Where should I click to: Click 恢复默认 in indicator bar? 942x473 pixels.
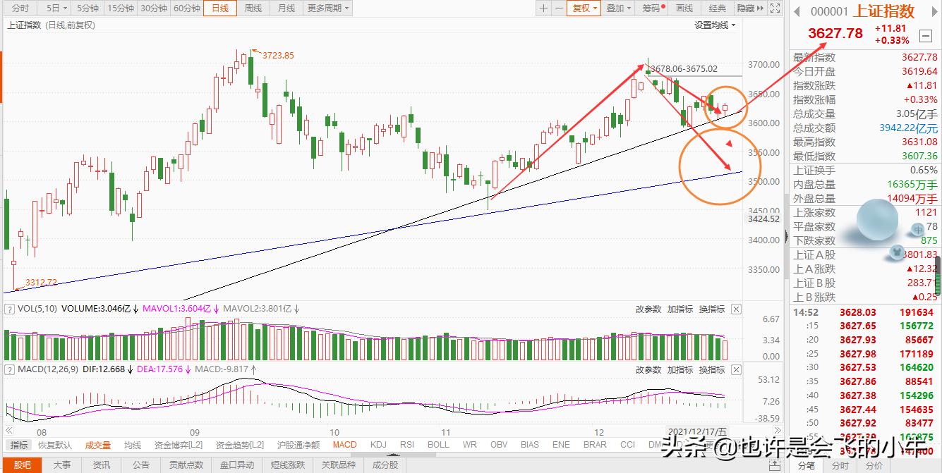(x=55, y=445)
